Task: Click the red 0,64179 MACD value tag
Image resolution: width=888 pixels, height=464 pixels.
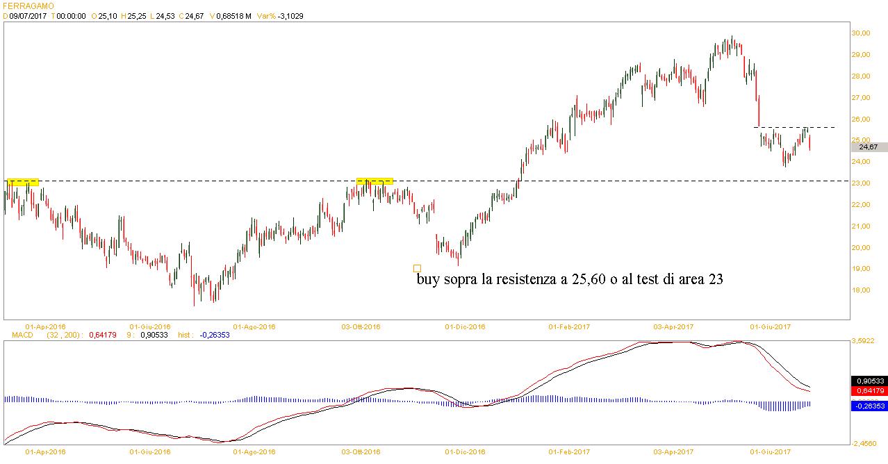Action: point(868,391)
